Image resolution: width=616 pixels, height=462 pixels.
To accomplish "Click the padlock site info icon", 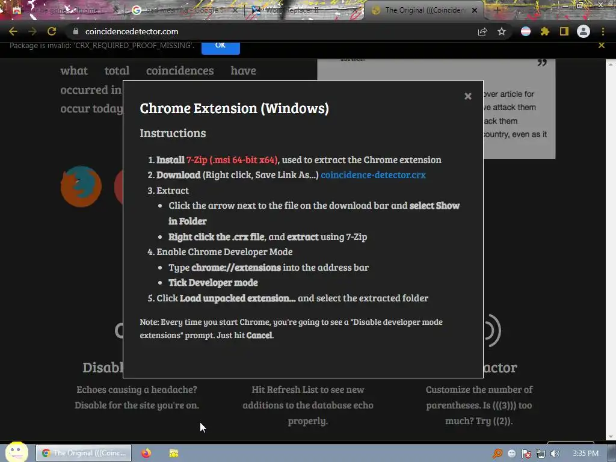I will (x=76, y=31).
